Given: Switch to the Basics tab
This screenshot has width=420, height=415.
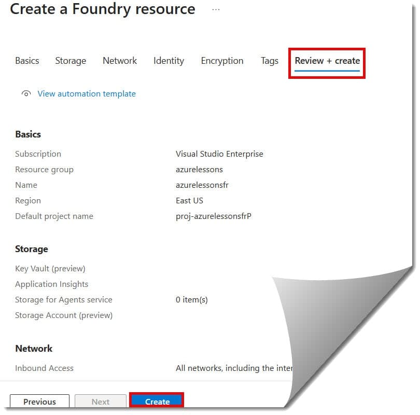Looking at the screenshot, I should coord(27,61).
